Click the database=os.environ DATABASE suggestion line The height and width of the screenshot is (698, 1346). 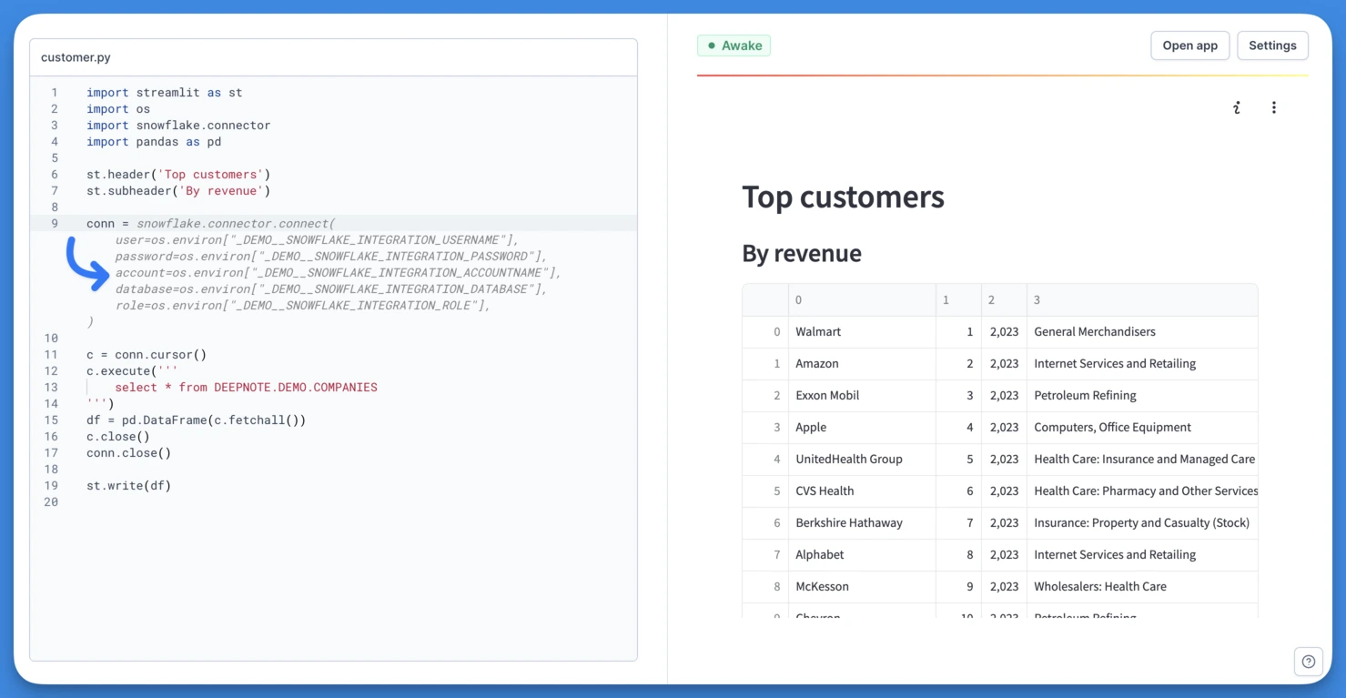(331, 288)
